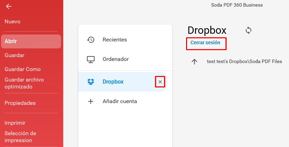Screen dimensions: 289x147
Task: Choose Guardar in the file menu
Action: click(14, 55)
